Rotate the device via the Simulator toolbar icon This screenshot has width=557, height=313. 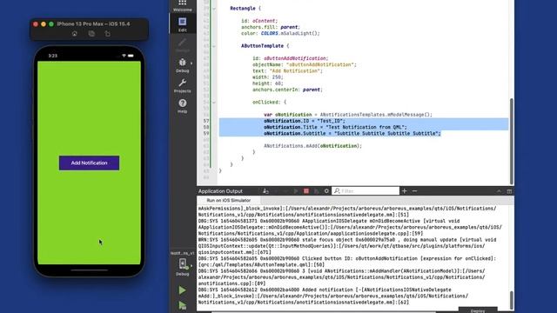coord(108,34)
